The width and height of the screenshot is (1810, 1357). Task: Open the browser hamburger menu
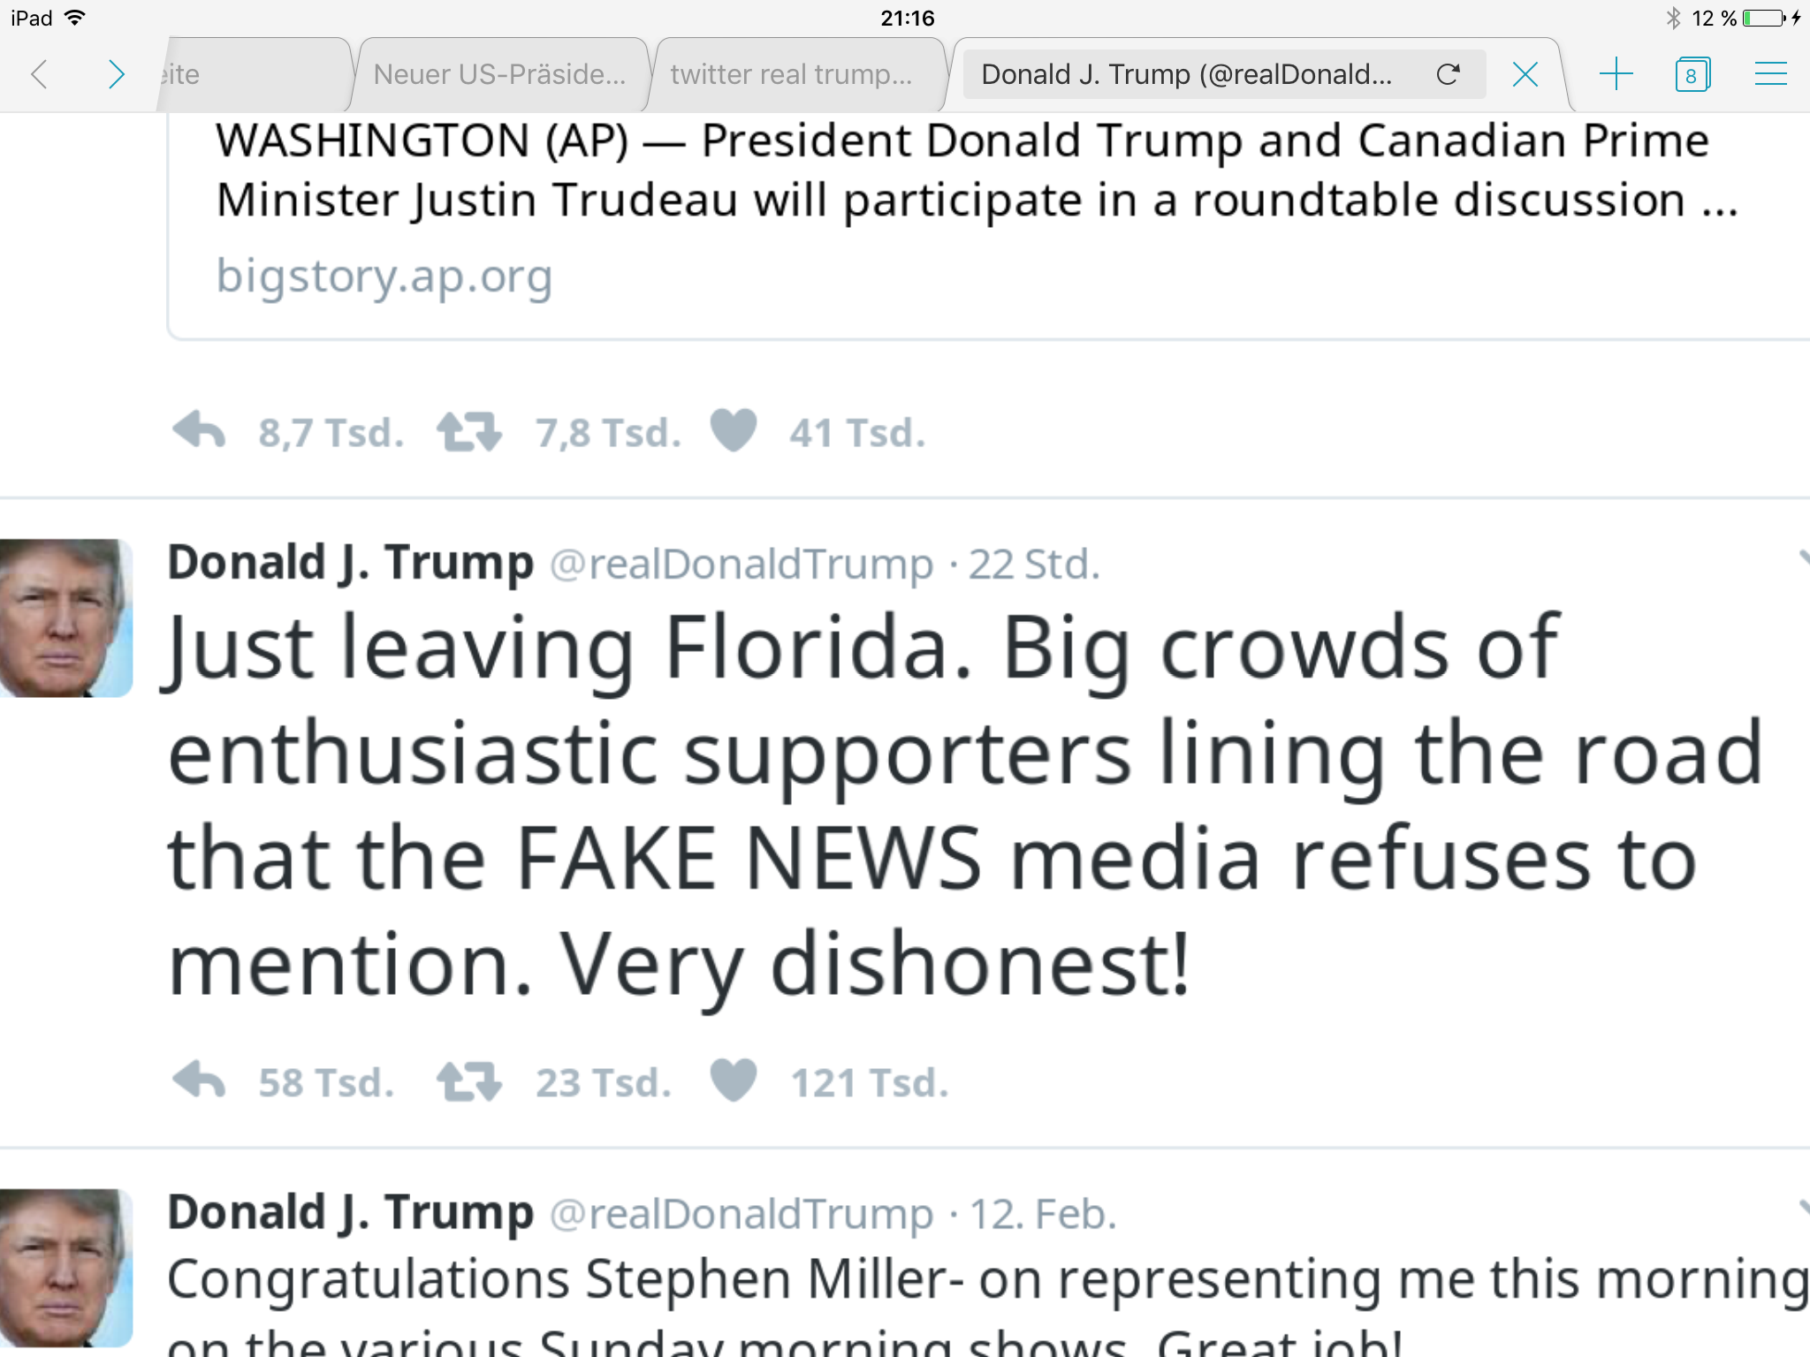coord(1770,74)
